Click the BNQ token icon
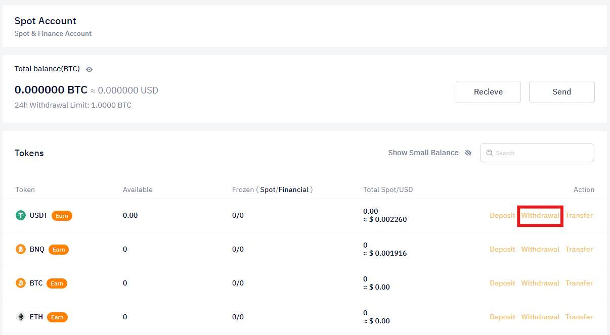 tap(21, 250)
